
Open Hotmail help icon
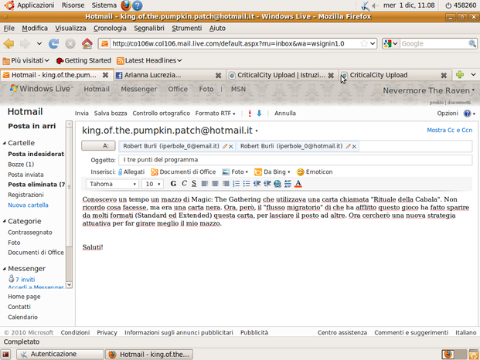pyautogui.click(x=467, y=114)
